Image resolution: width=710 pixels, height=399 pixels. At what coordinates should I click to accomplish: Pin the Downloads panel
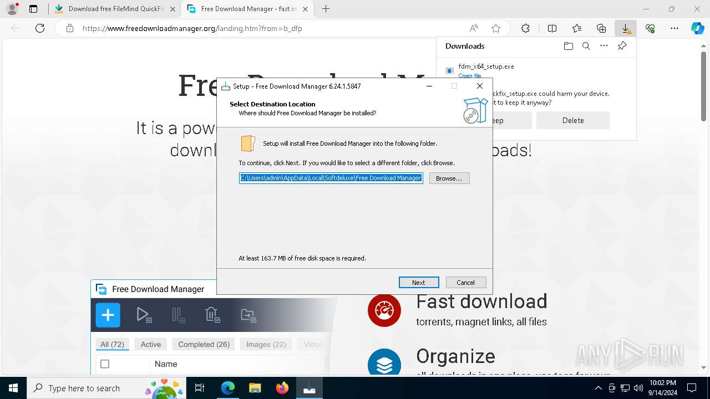click(622, 46)
